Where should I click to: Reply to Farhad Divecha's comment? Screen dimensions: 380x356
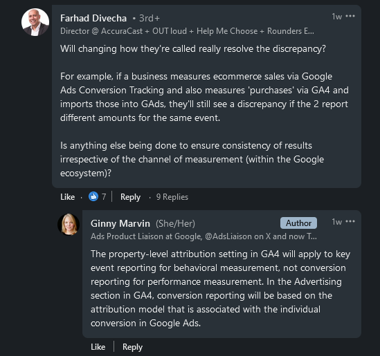click(130, 197)
